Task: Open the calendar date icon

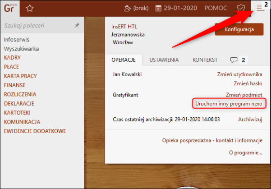Action: (158, 8)
